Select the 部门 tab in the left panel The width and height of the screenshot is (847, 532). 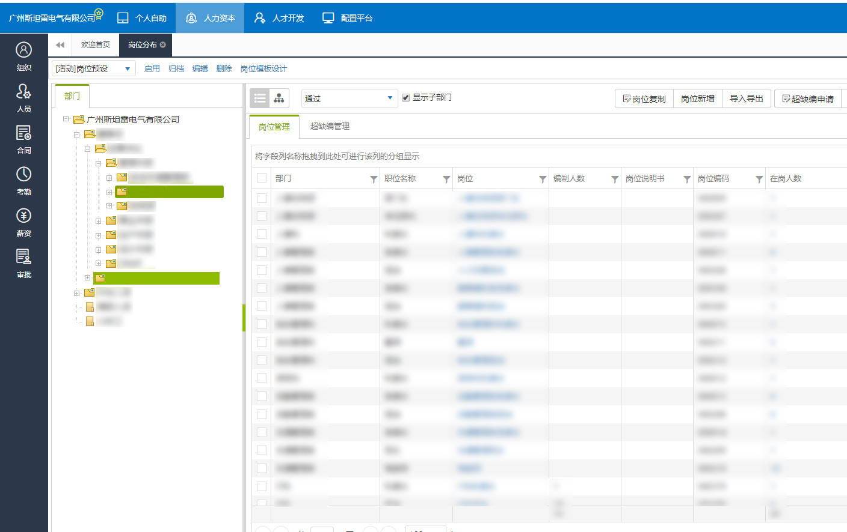tap(72, 96)
